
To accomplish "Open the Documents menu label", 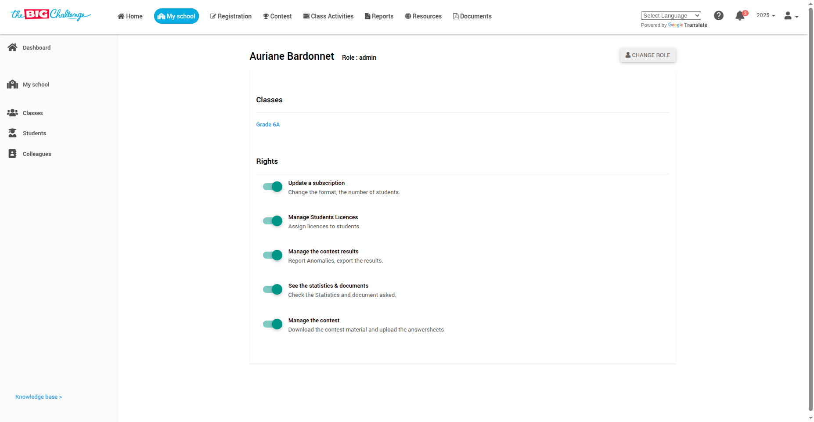I will [475, 16].
